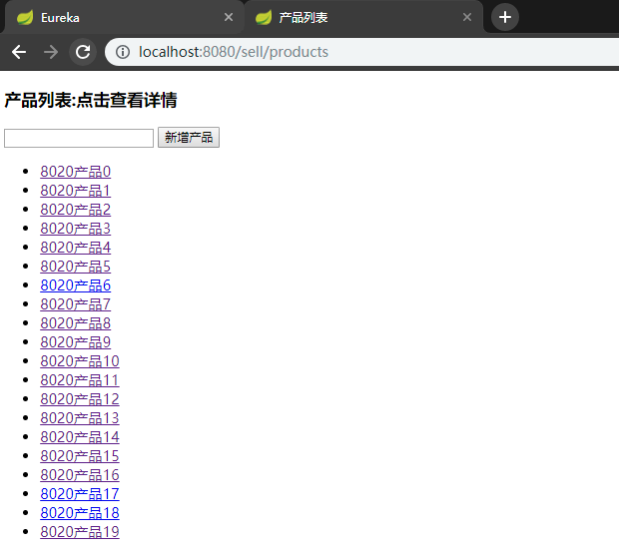Focus the new product name text field
The image size is (619, 559).
79,138
